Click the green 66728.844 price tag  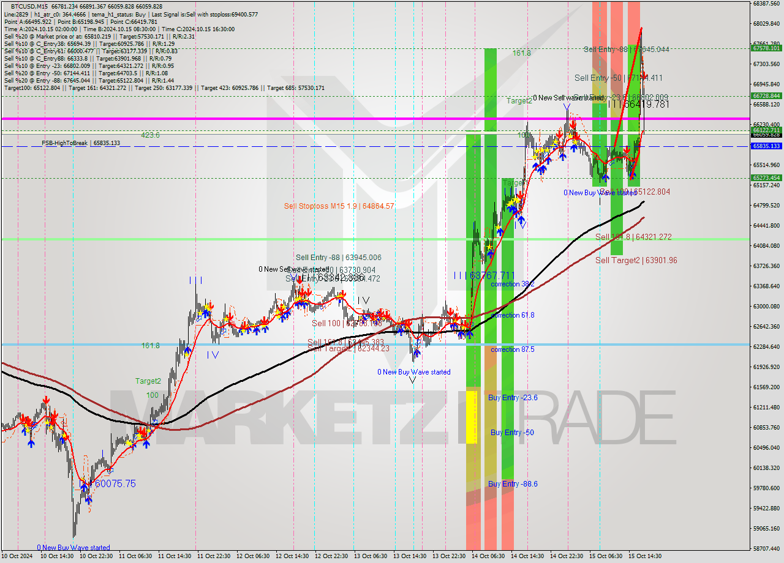coord(766,95)
